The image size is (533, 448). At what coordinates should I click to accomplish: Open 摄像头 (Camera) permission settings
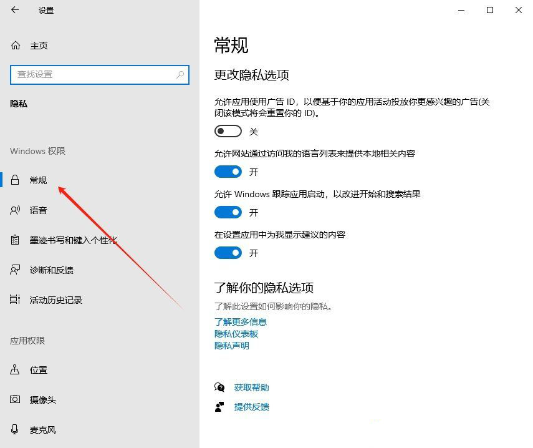pyautogui.click(x=39, y=400)
